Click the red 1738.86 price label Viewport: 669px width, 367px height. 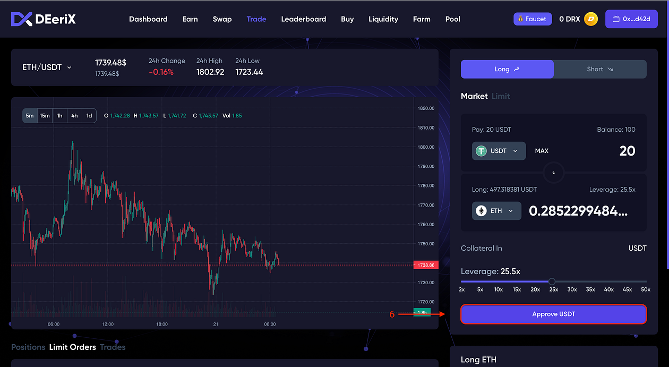tap(426, 265)
